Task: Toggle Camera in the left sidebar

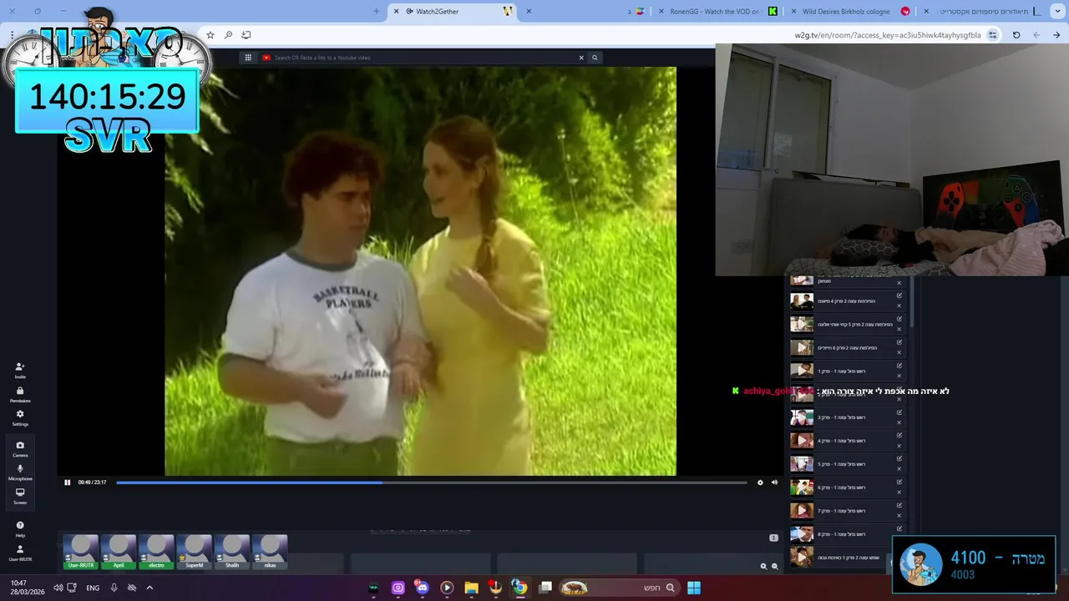Action: click(20, 448)
